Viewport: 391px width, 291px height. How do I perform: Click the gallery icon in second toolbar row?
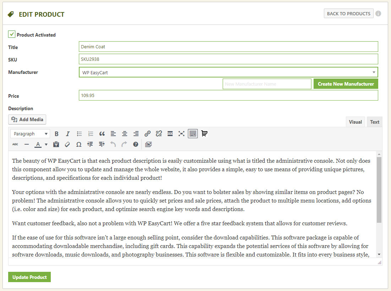(x=148, y=144)
